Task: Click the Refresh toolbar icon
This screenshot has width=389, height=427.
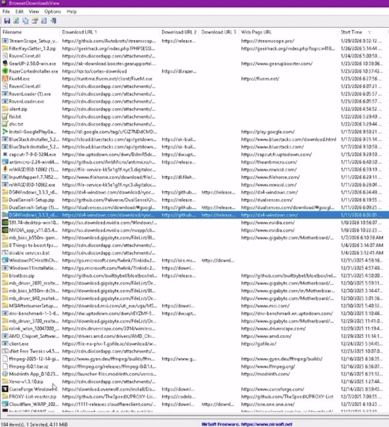Action: [16, 21]
